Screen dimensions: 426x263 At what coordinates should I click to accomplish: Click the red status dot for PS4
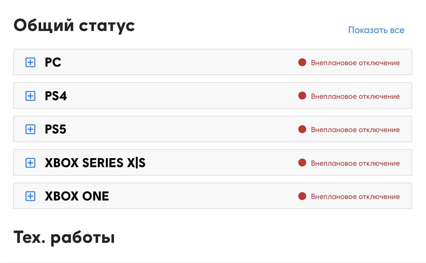point(302,96)
